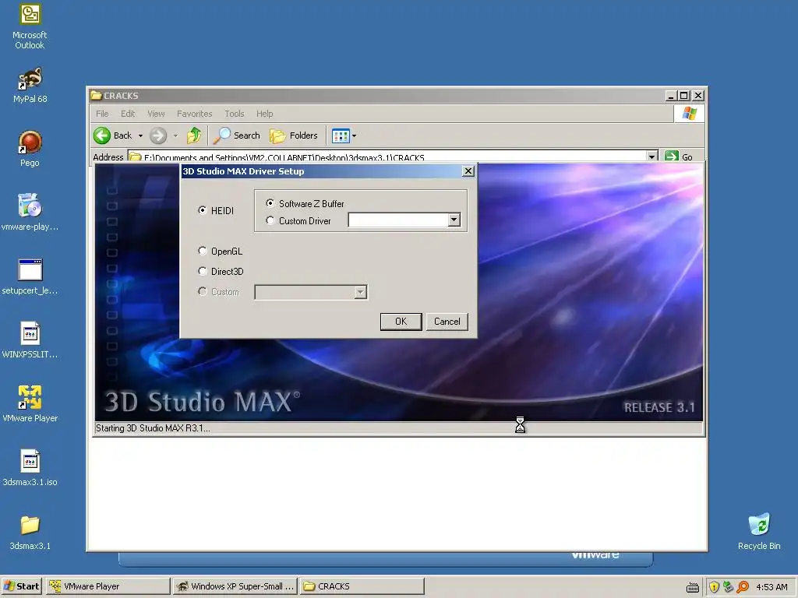Toggle Folders pane in Explorer toolbar
798x598 pixels.
click(294, 135)
